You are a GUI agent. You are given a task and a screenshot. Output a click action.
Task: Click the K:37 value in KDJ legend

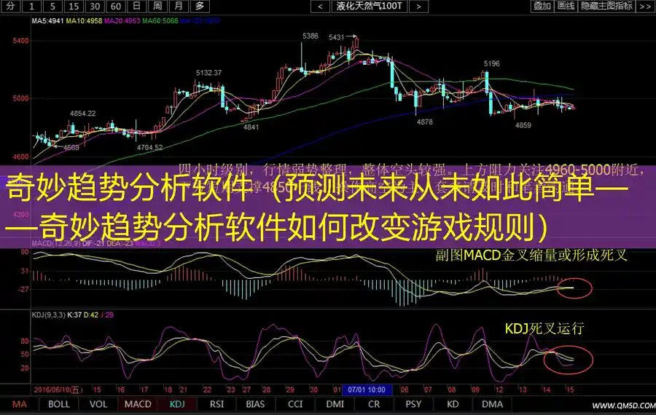(x=74, y=315)
